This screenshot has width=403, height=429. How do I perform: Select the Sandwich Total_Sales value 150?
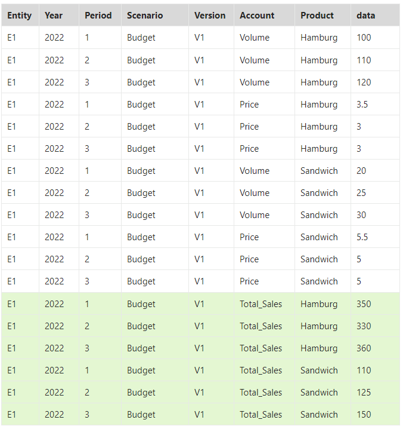pos(364,415)
